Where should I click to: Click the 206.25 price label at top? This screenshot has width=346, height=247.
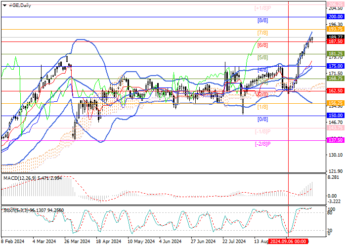pyautogui.click(x=336, y=4)
